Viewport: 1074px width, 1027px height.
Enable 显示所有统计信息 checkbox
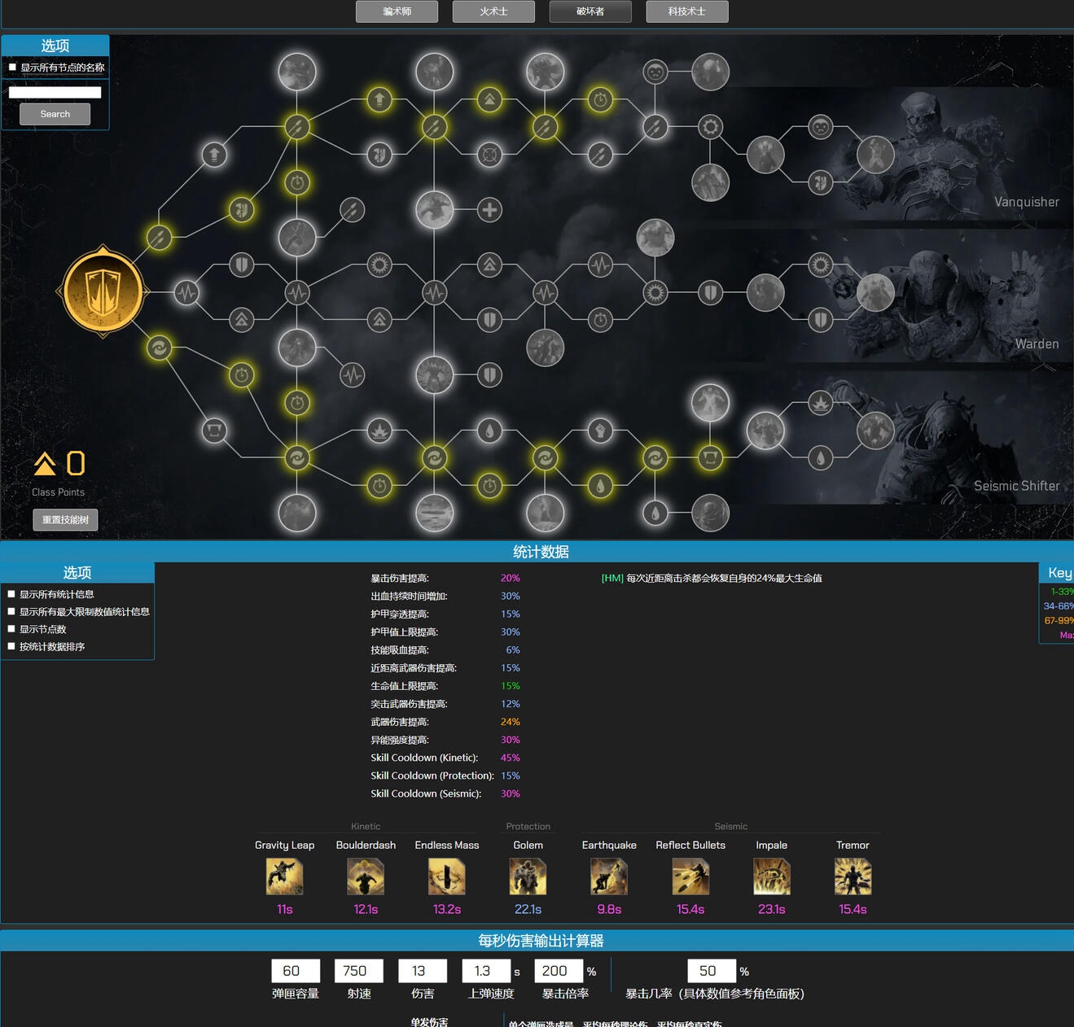[x=11, y=594]
